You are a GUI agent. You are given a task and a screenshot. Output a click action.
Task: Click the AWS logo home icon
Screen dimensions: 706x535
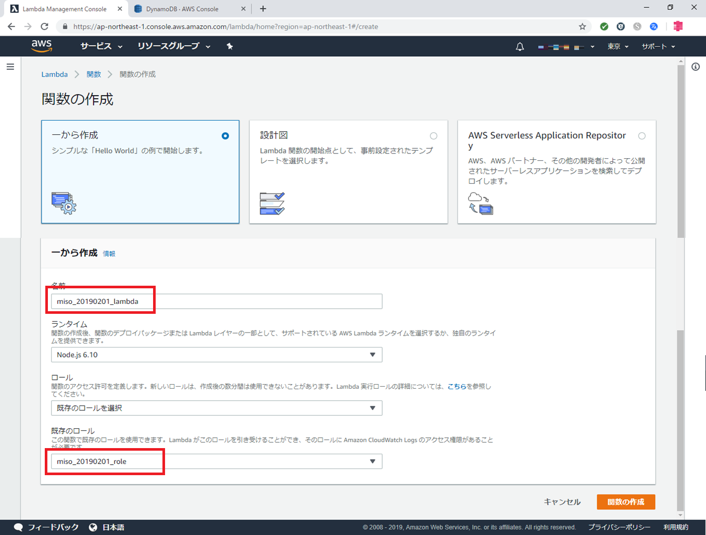tap(42, 46)
